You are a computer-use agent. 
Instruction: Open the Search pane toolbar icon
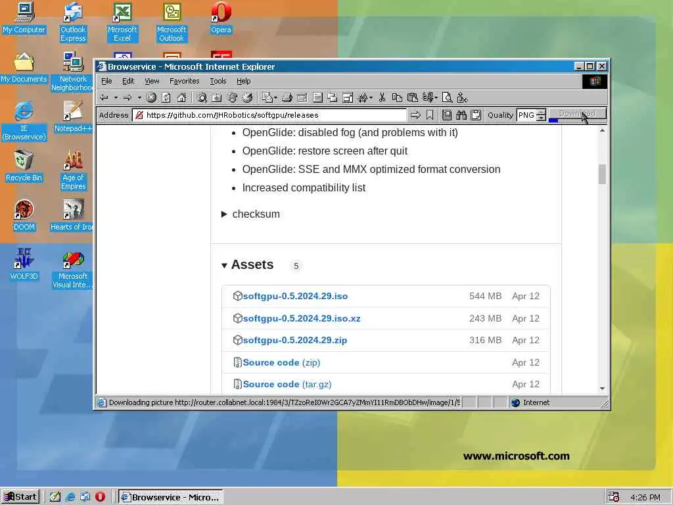pos(202,98)
